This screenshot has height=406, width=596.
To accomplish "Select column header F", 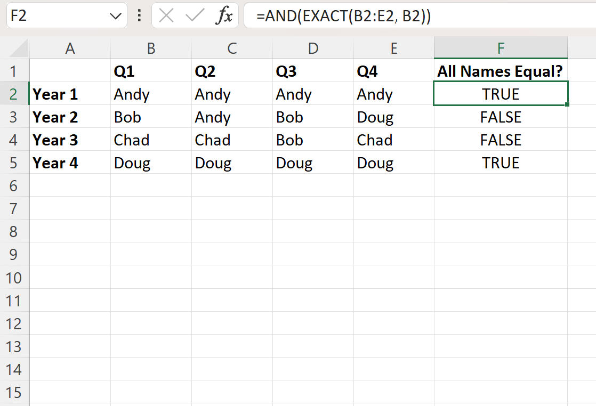I will (x=500, y=48).
